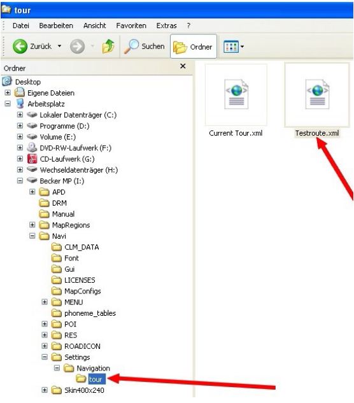This screenshot has height=403, width=354.
Task: Open the Favoriten menu
Action: [x=131, y=25]
